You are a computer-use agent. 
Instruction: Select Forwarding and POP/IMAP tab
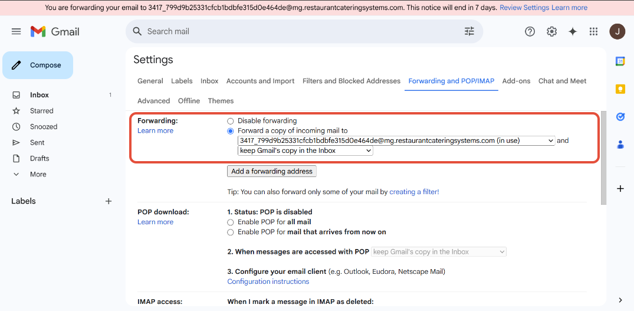click(x=451, y=81)
